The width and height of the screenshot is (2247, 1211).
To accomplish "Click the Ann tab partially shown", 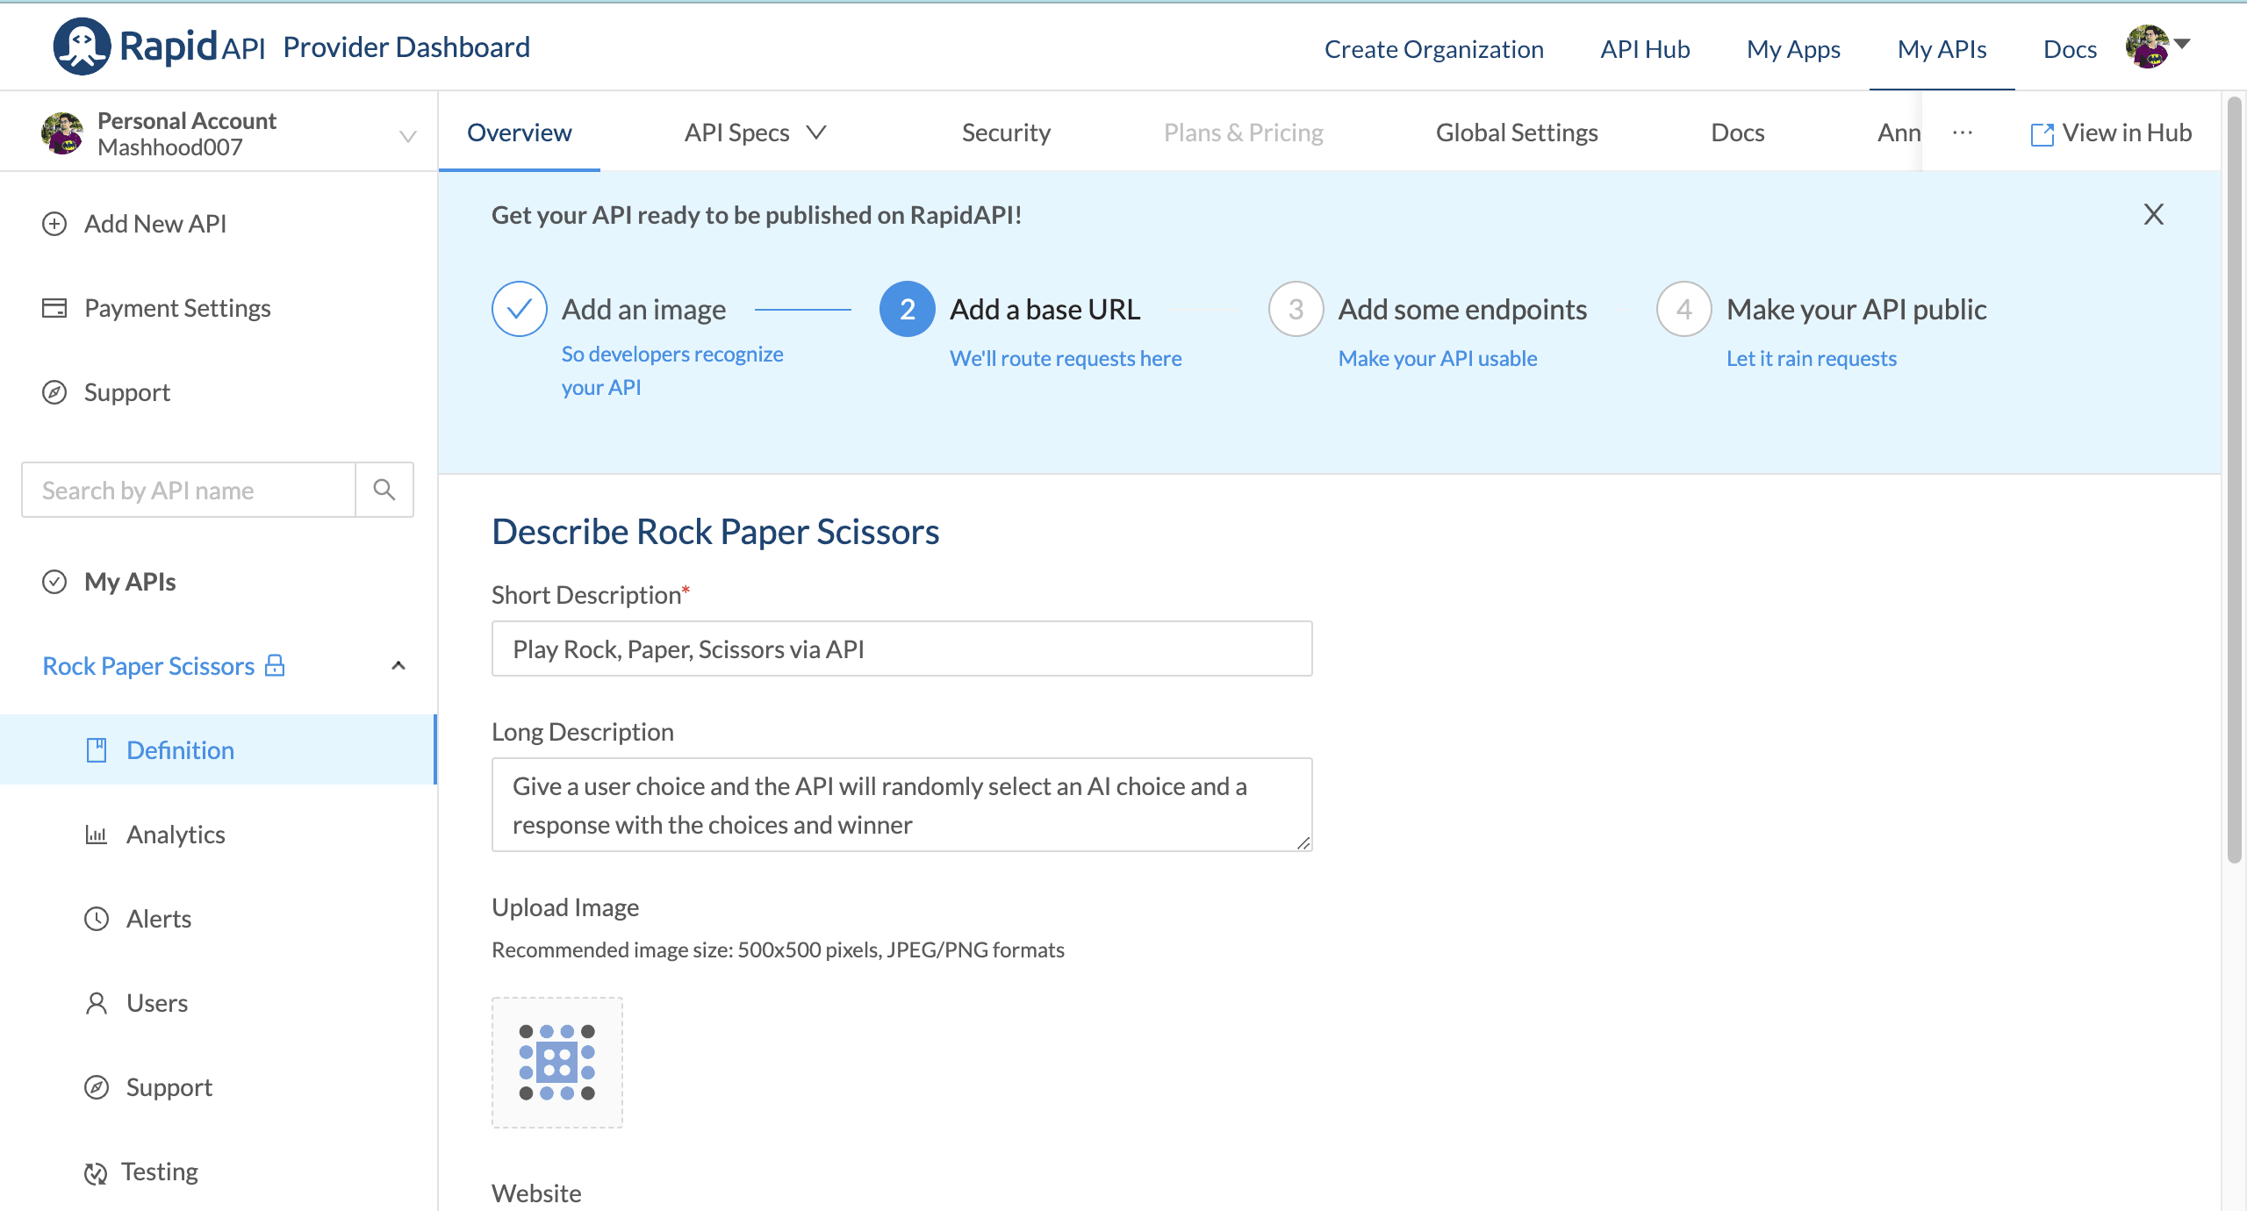I will coord(1899,133).
